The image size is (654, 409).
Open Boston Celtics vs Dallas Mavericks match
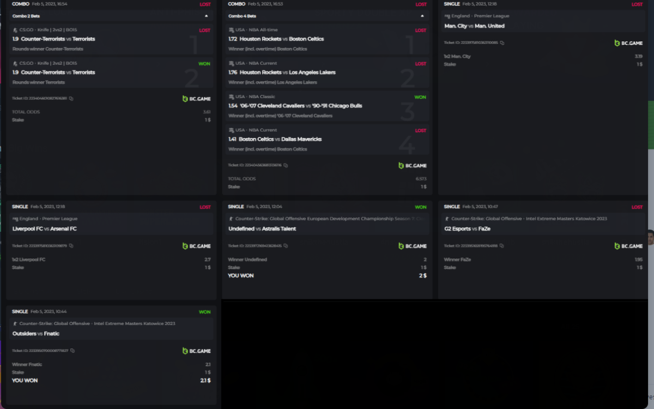pos(280,139)
